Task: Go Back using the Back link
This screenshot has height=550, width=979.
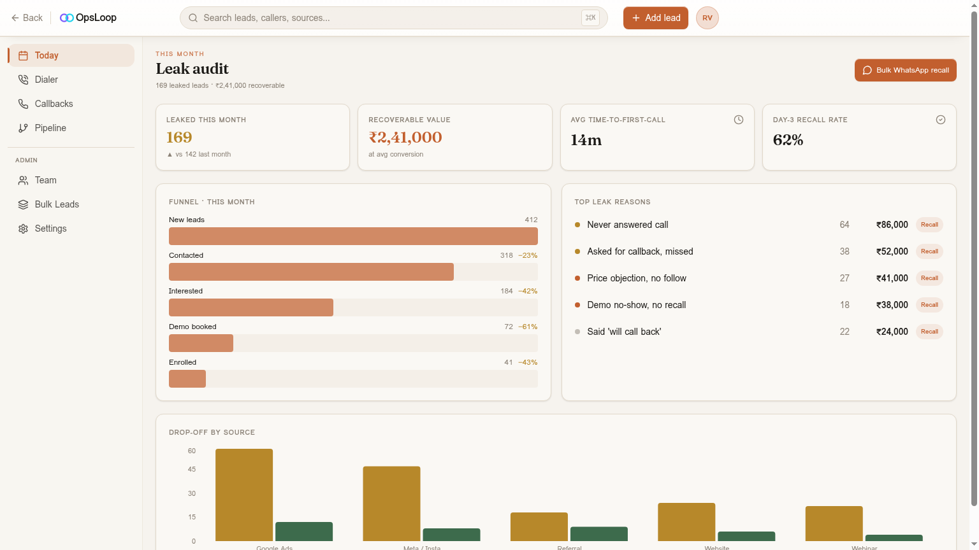Action: [27, 18]
